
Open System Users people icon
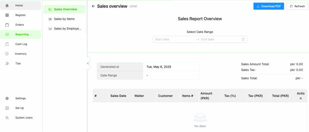(7, 118)
